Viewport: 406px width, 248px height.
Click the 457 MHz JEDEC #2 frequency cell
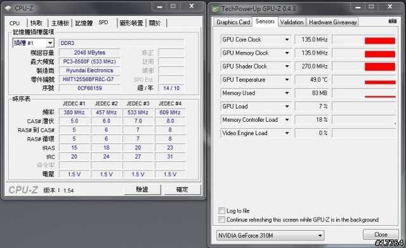click(106, 112)
